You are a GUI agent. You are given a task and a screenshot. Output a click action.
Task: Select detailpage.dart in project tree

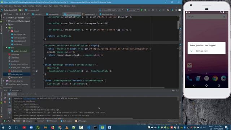click(x=20, y=34)
